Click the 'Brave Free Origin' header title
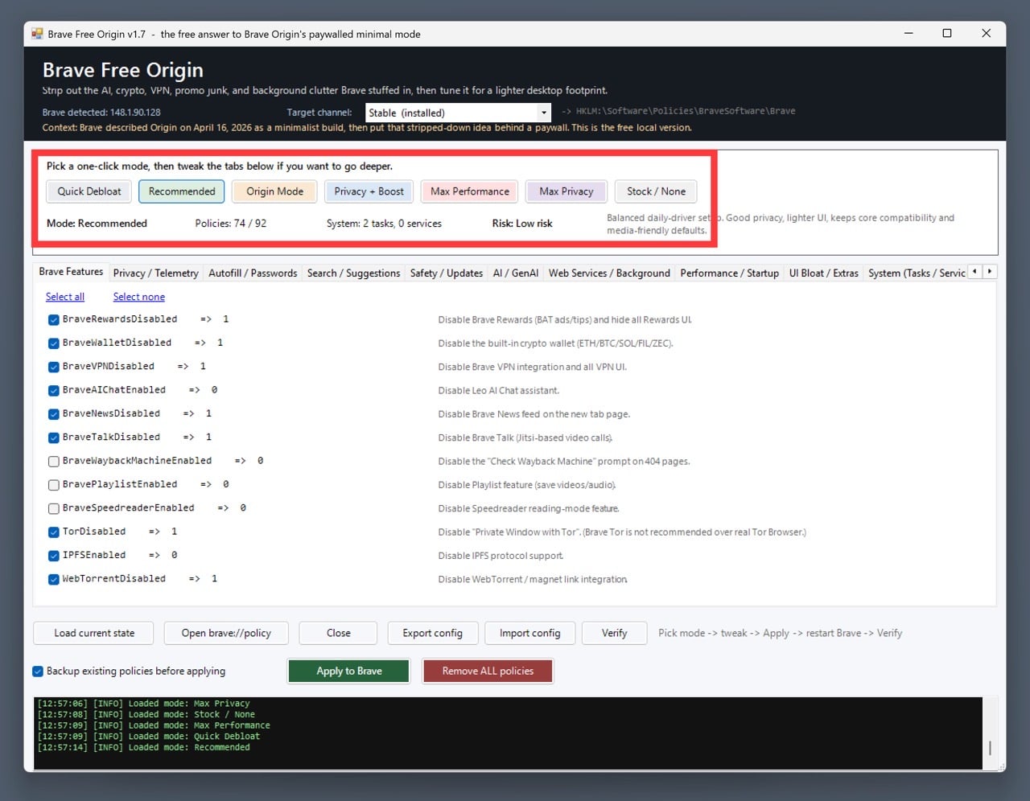 pyautogui.click(x=123, y=70)
